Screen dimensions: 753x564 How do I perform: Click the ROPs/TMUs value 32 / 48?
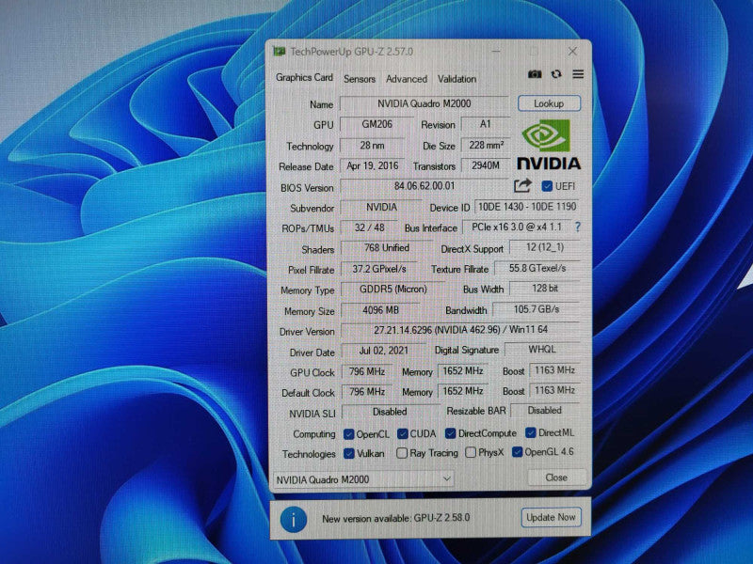(369, 227)
